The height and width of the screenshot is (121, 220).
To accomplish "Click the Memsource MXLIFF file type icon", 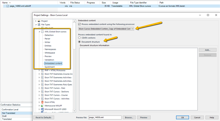I will (42, 106).
